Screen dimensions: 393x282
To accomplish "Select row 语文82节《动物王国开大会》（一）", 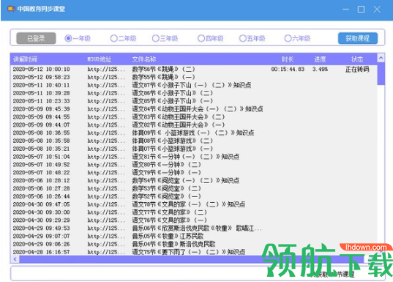I will 194,125.
